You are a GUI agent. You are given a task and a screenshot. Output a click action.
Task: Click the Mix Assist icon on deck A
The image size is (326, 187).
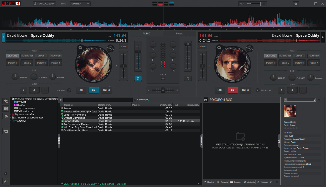click(x=69, y=90)
